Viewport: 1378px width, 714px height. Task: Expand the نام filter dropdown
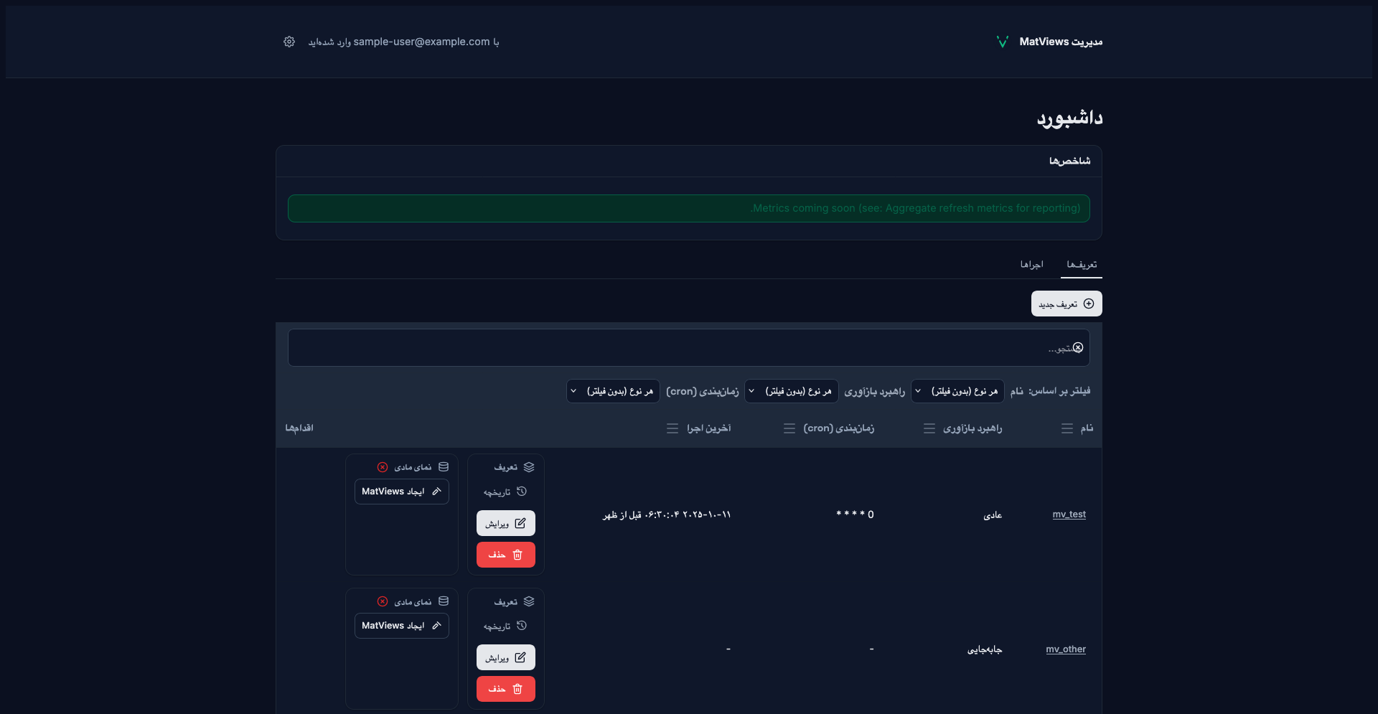pyautogui.click(x=957, y=391)
